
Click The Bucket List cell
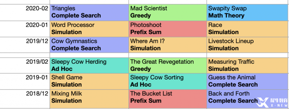[168, 99]
